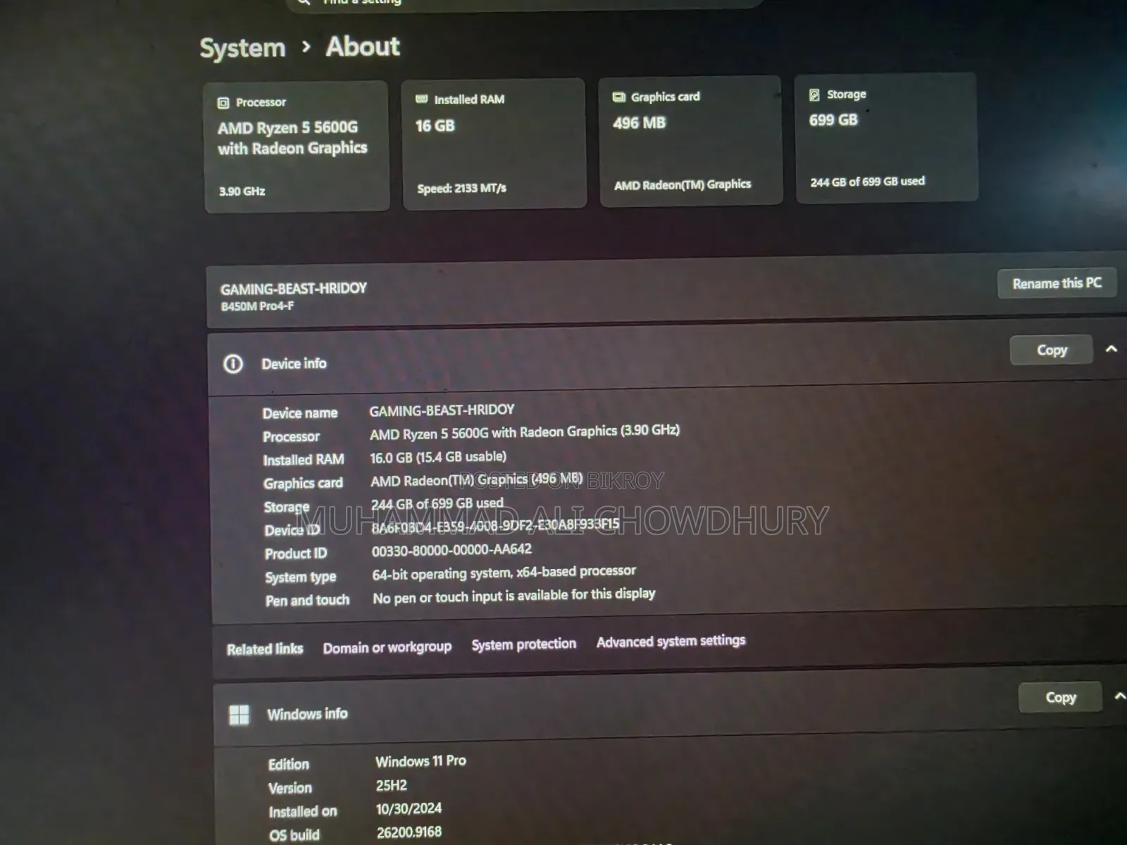The image size is (1127, 845).
Task: Select 16.0 GB (15.4 GB usable) text
Action: pyautogui.click(x=437, y=457)
